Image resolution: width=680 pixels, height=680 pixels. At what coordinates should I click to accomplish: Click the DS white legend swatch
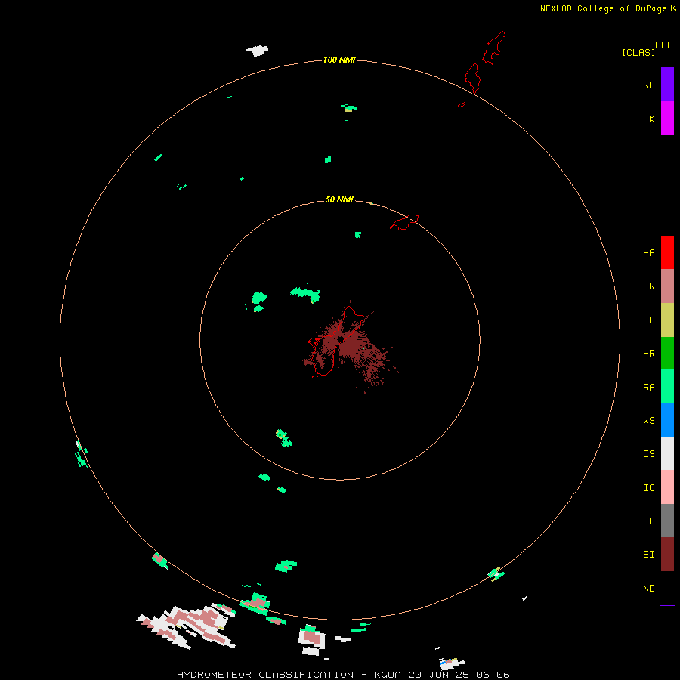pos(667,453)
